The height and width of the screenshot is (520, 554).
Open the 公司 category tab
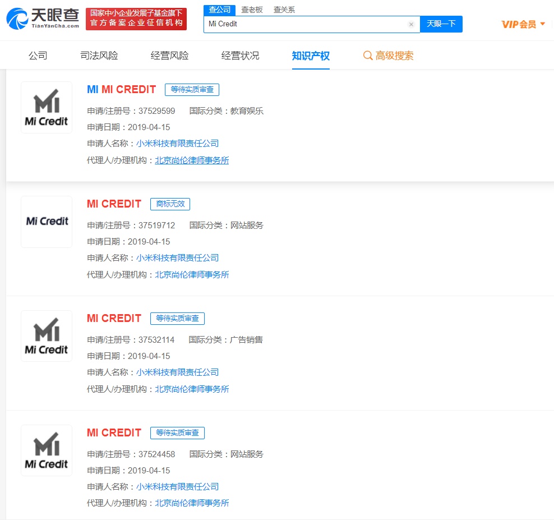coord(38,56)
